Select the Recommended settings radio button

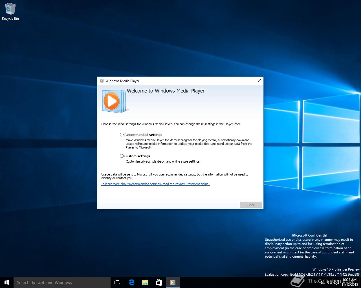tap(122, 135)
